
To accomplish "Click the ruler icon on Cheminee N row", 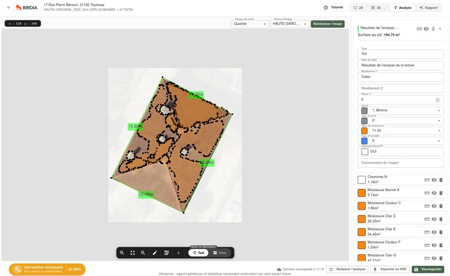I will pyautogui.click(x=427, y=180).
